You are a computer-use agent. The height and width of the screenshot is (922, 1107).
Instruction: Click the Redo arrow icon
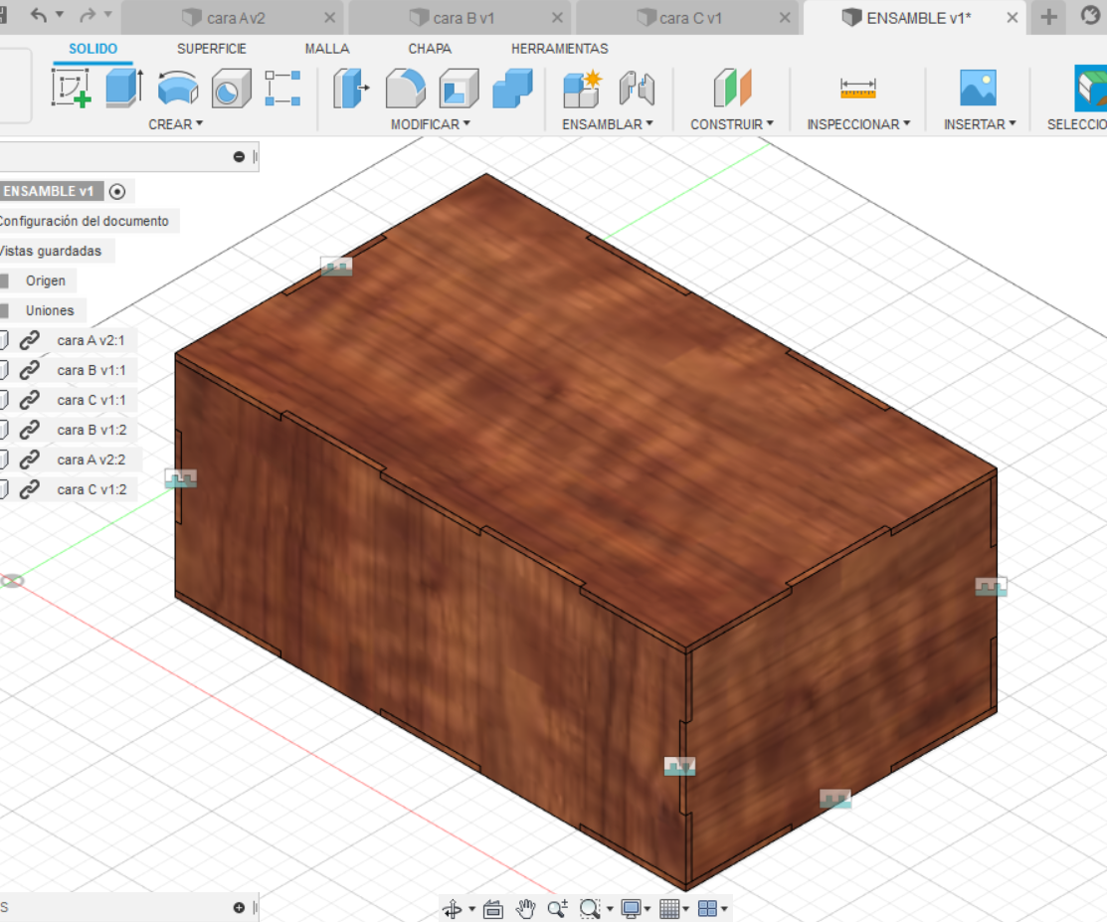[88, 15]
